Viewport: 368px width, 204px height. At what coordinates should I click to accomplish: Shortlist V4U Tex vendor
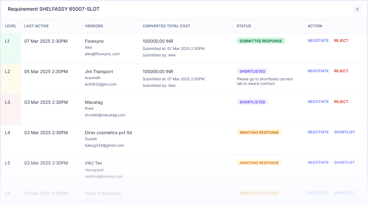click(344, 162)
